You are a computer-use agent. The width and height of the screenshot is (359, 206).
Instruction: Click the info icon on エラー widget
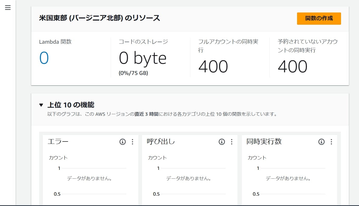(x=123, y=142)
